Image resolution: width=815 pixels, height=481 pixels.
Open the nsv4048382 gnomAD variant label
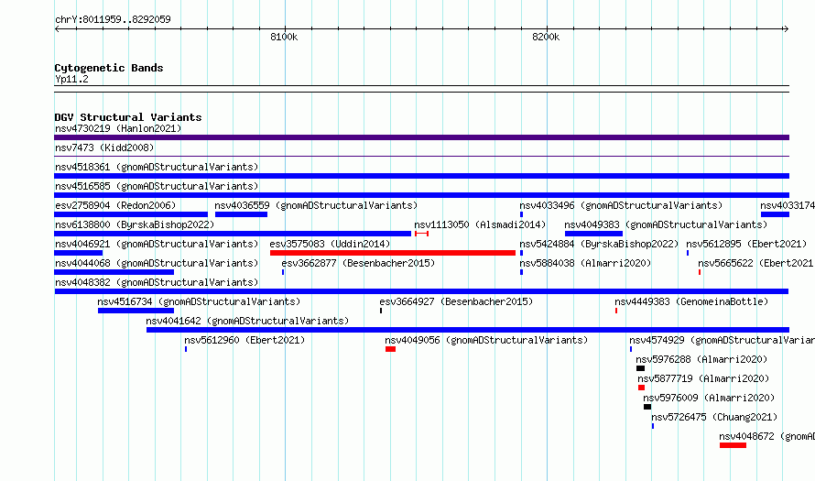(x=157, y=282)
